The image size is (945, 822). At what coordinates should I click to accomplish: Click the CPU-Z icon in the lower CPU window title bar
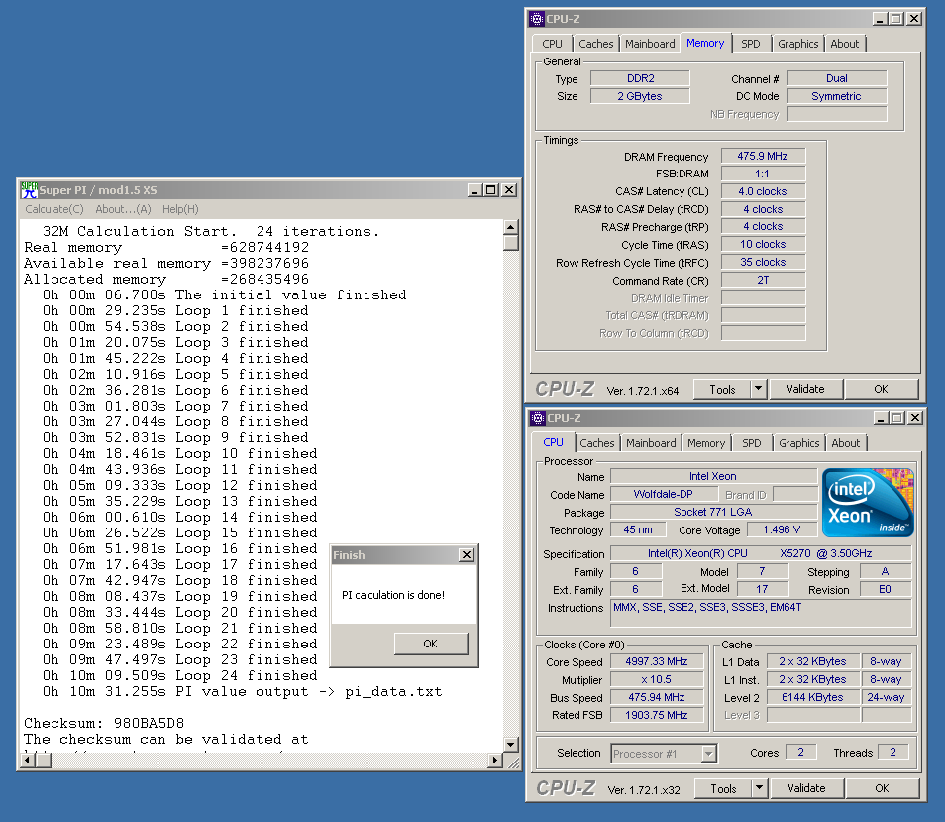point(538,417)
